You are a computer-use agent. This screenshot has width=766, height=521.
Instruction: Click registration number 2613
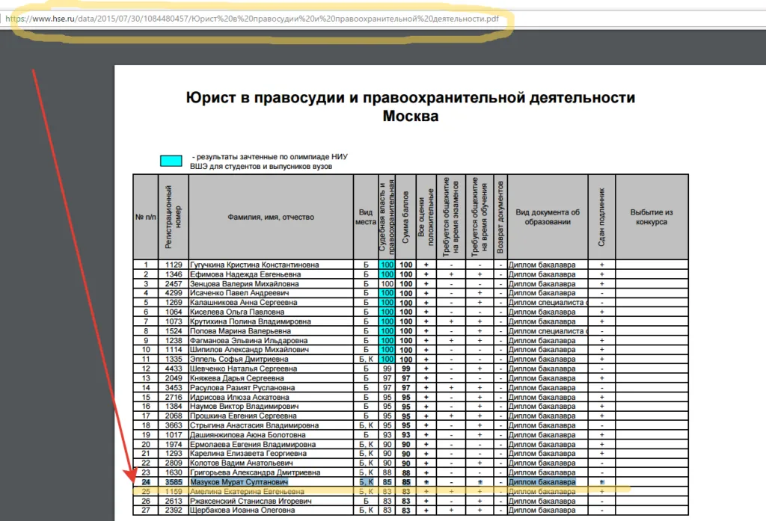[x=174, y=501]
